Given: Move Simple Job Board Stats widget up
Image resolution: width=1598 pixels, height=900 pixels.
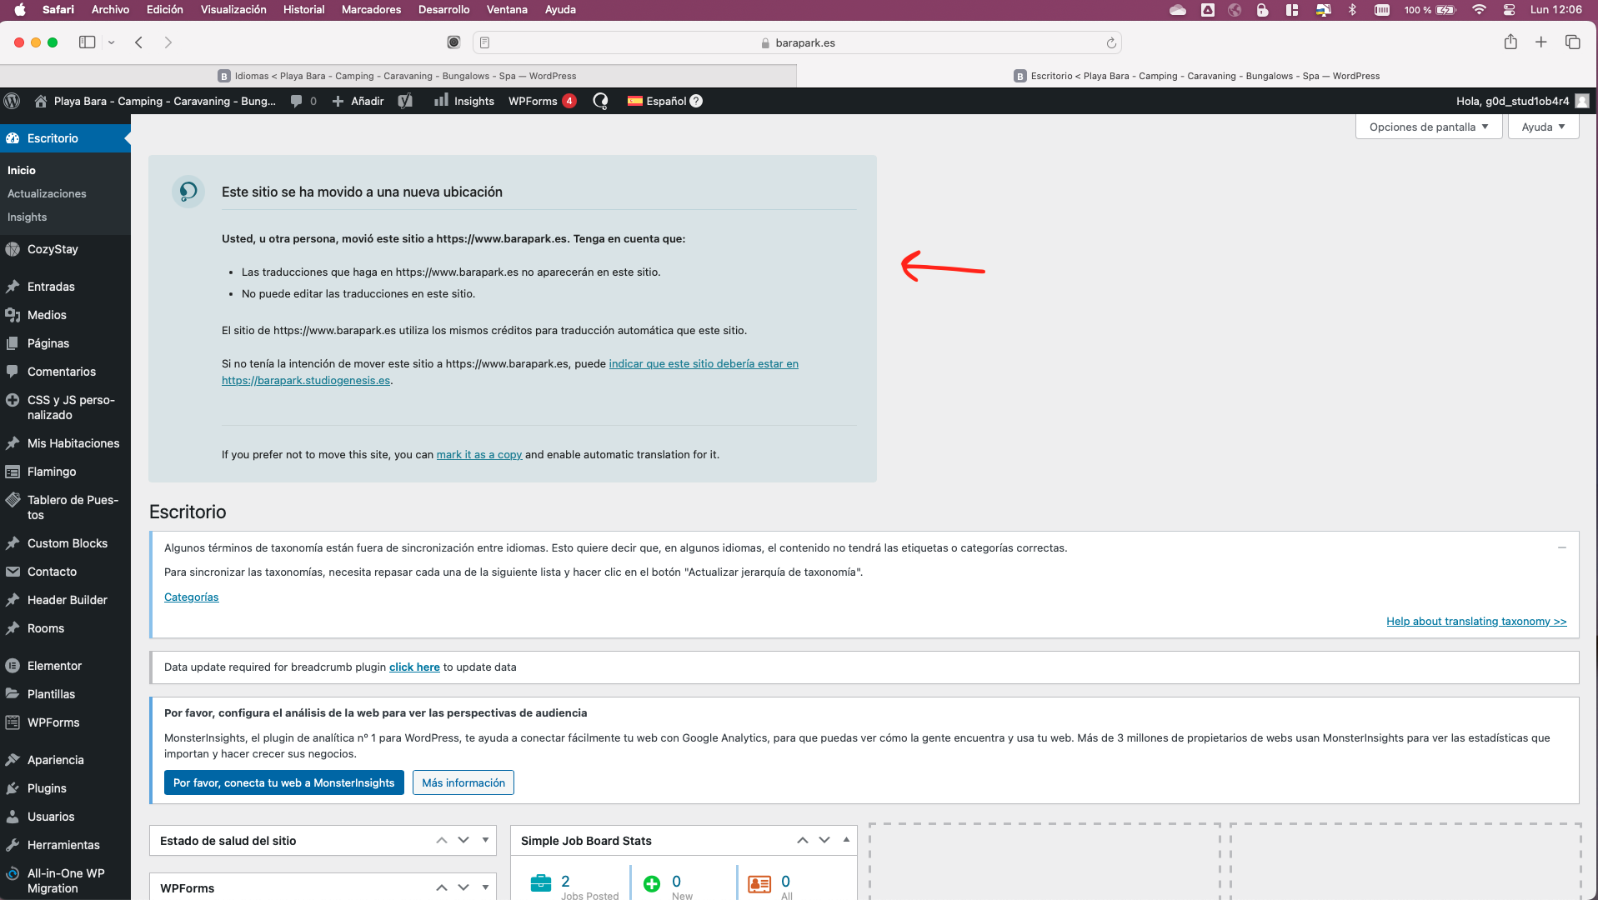Looking at the screenshot, I should pos(803,841).
